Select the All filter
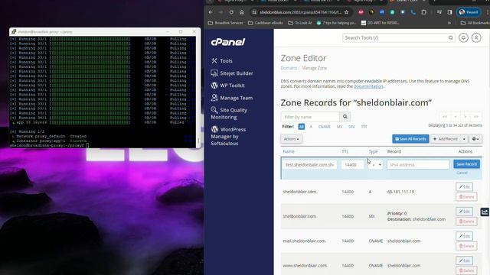 [301, 127]
